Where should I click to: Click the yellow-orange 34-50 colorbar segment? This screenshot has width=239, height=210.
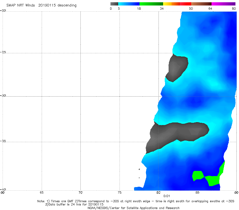pos(177,4)
